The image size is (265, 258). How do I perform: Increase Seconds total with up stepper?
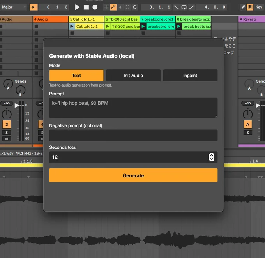(212, 155)
